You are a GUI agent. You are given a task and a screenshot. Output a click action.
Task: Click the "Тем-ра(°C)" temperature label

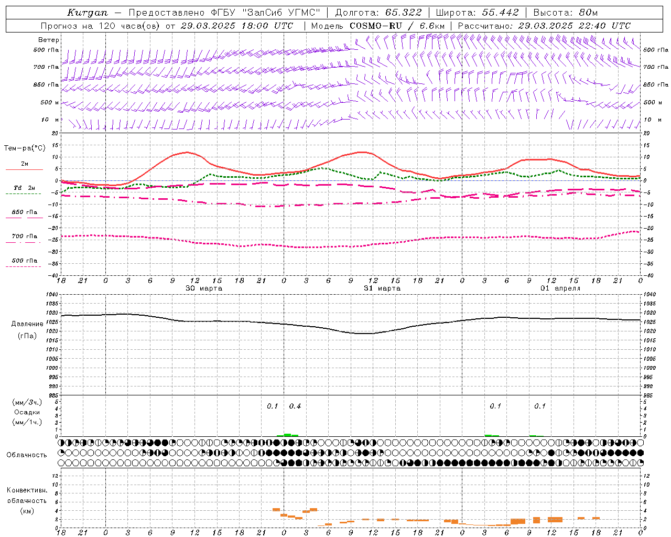(25, 148)
